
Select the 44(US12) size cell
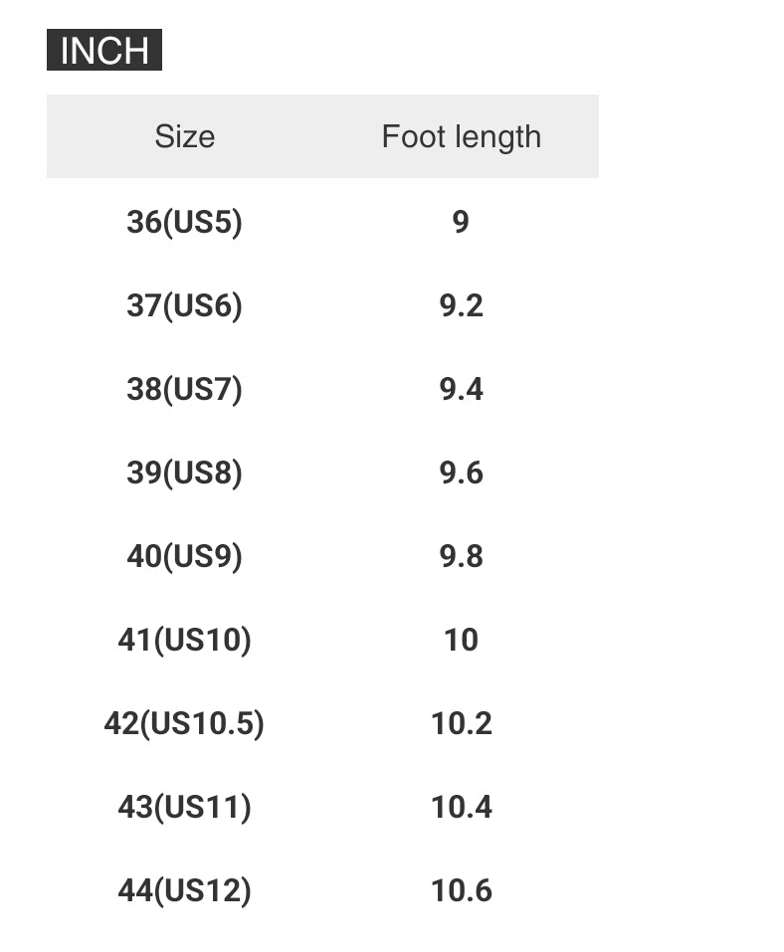184,890
